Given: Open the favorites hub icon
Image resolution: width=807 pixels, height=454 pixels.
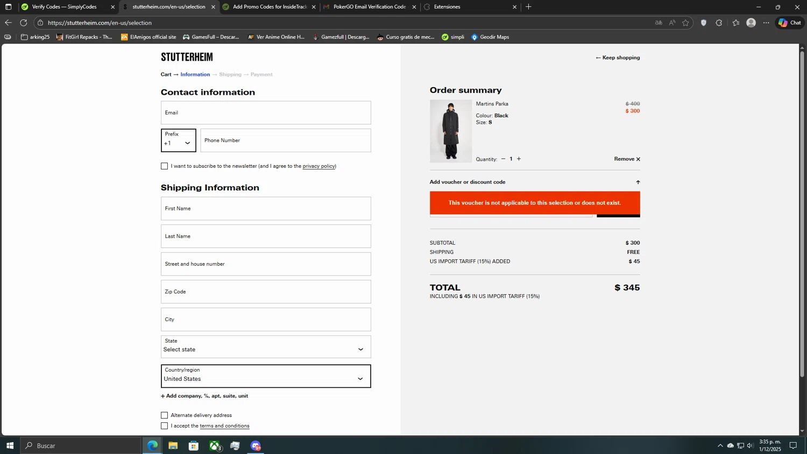Looking at the screenshot, I should pyautogui.click(x=736, y=23).
